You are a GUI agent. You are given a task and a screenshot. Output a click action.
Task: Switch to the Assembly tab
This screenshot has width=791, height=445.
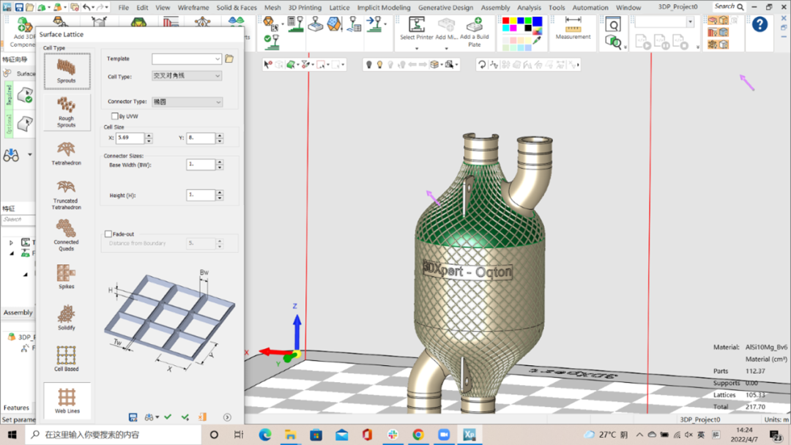pyautogui.click(x=18, y=313)
